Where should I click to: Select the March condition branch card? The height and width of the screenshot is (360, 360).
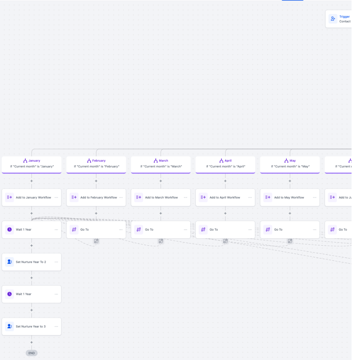pos(161,164)
